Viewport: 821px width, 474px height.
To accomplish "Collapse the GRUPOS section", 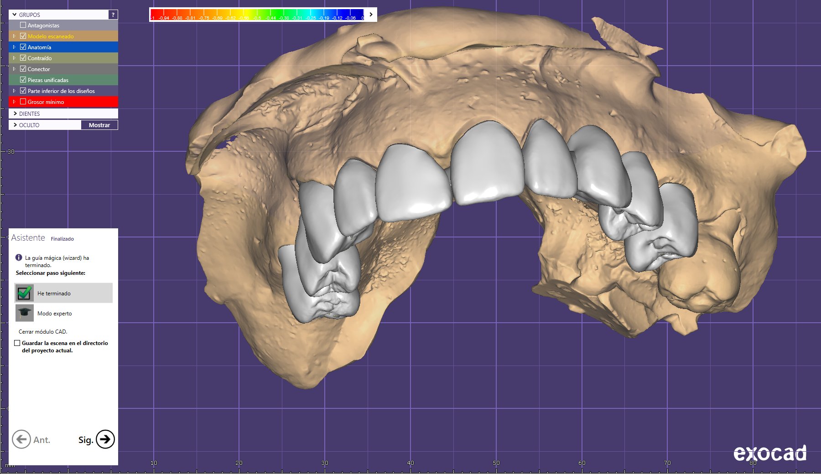I will 15,15.
